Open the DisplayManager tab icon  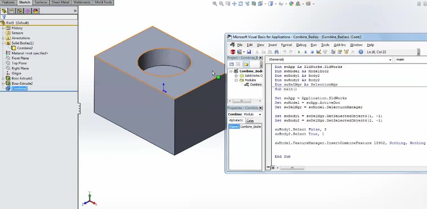[x=36, y=11]
